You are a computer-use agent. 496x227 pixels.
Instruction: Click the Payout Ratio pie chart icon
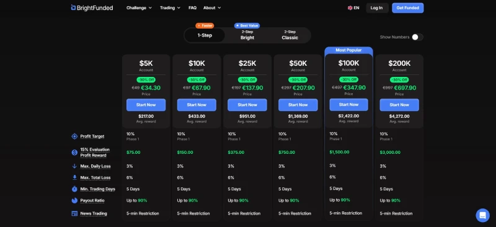(74, 200)
